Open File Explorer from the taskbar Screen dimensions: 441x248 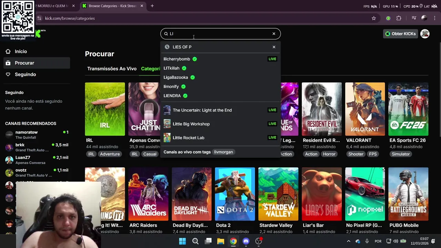220,241
